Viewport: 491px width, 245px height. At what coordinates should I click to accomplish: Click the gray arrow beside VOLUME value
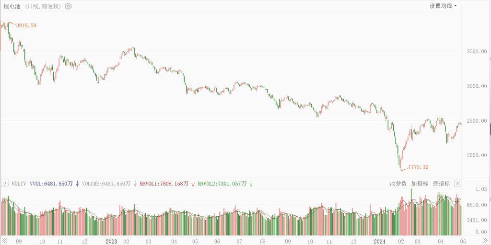coord(135,183)
